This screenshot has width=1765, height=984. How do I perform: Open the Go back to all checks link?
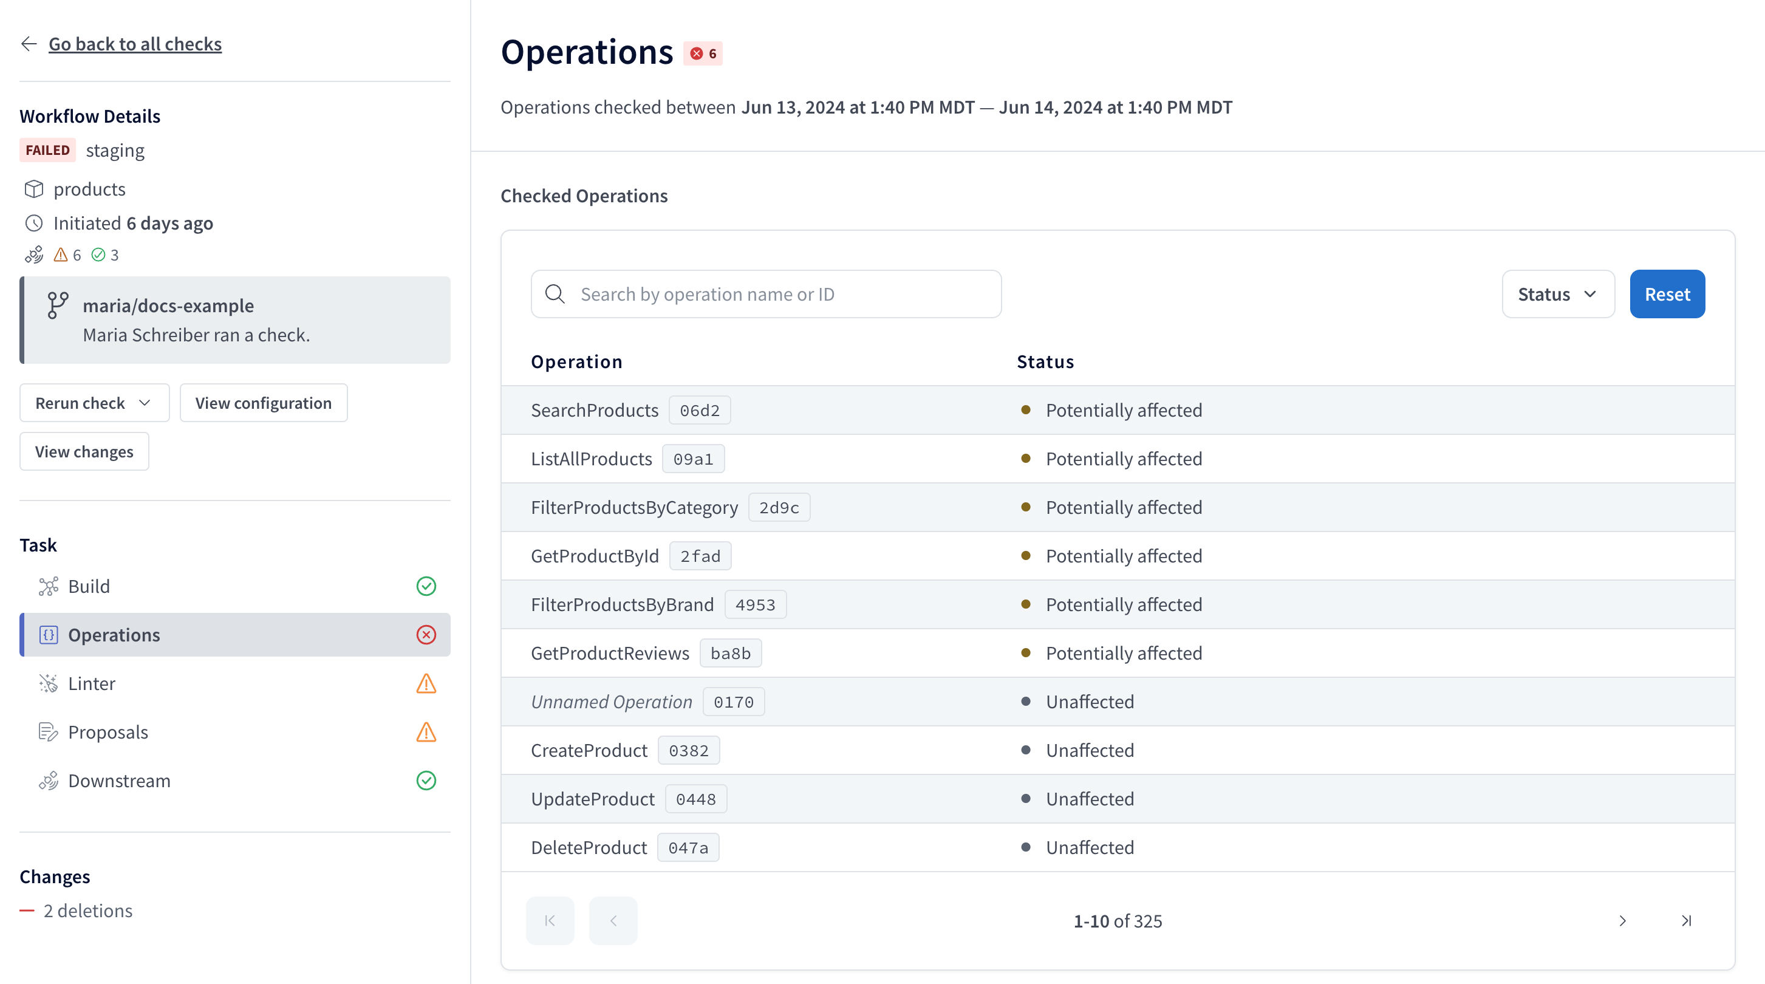pyautogui.click(x=135, y=44)
